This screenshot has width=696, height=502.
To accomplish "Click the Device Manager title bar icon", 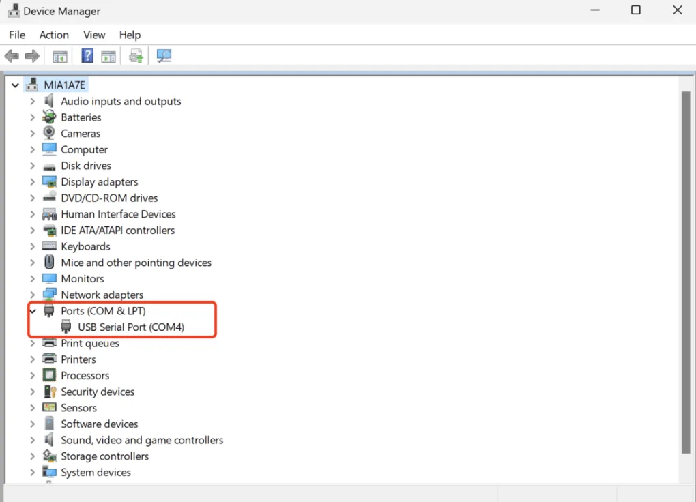I will pyautogui.click(x=14, y=11).
